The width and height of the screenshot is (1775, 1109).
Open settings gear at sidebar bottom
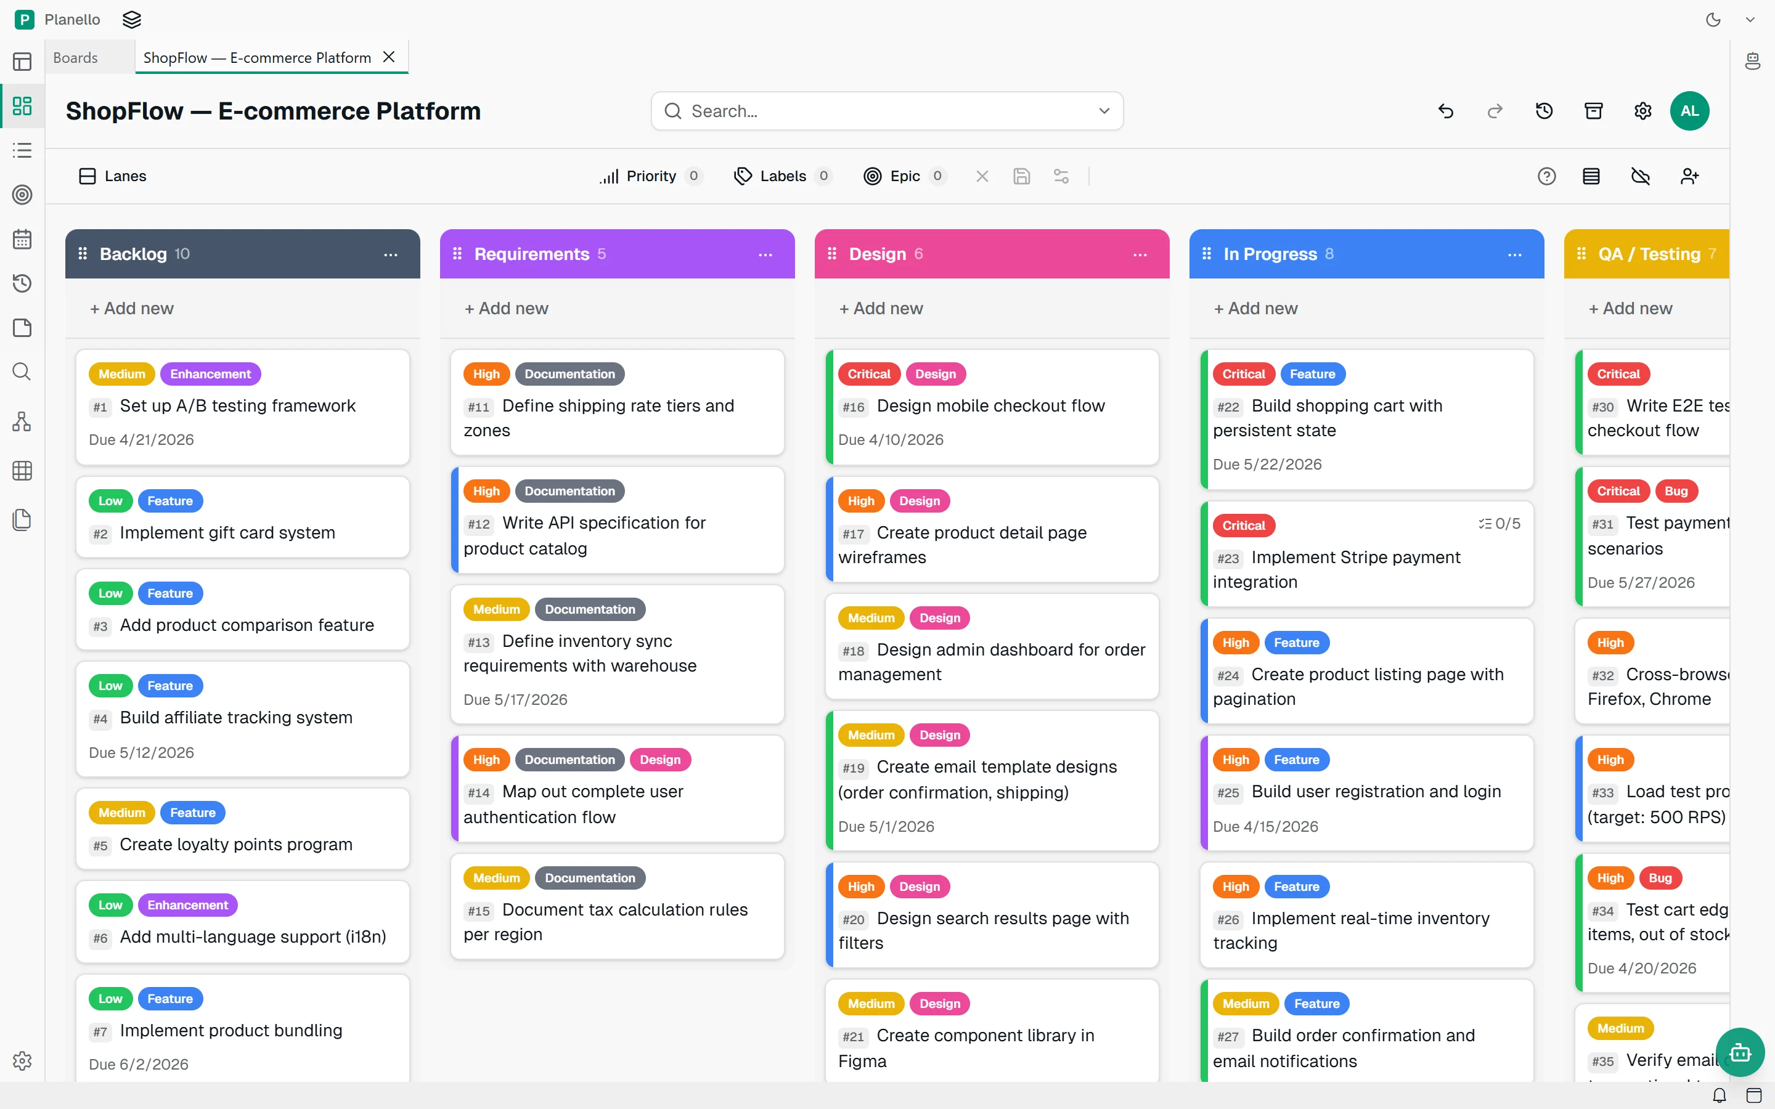point(22,1060)
